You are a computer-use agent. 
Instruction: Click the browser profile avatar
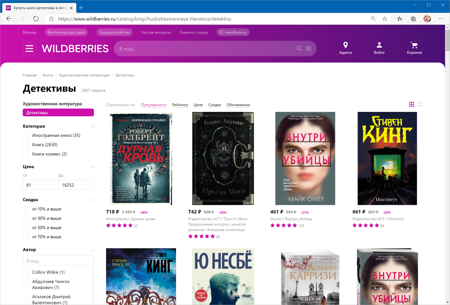click(427, 19)
